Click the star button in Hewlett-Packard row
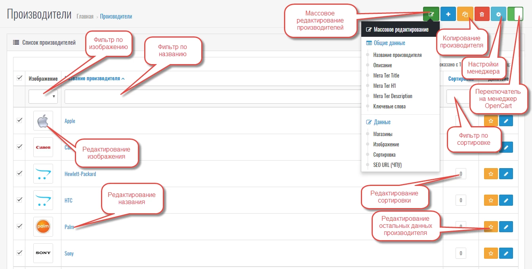This screenshot has height=269, width=532. pos(491,174)
